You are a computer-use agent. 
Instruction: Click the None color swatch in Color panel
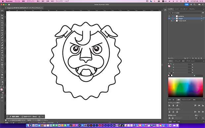[169, 76]
